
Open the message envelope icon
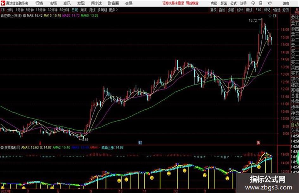[x=270, y=3]
